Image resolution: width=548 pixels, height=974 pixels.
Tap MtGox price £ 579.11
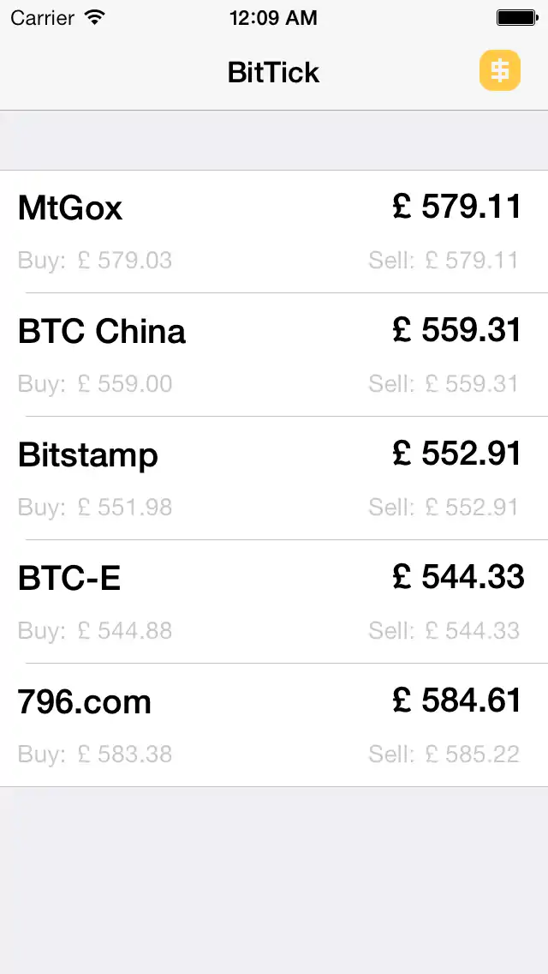[x=457, y=207]
